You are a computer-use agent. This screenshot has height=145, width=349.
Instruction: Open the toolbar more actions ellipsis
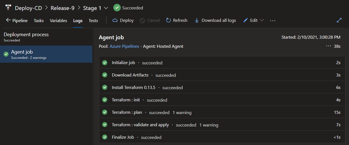[273, 20]
